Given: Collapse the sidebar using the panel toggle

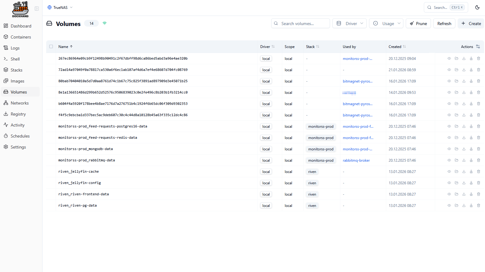Looking at the screenshot, I should click(37, 9).
